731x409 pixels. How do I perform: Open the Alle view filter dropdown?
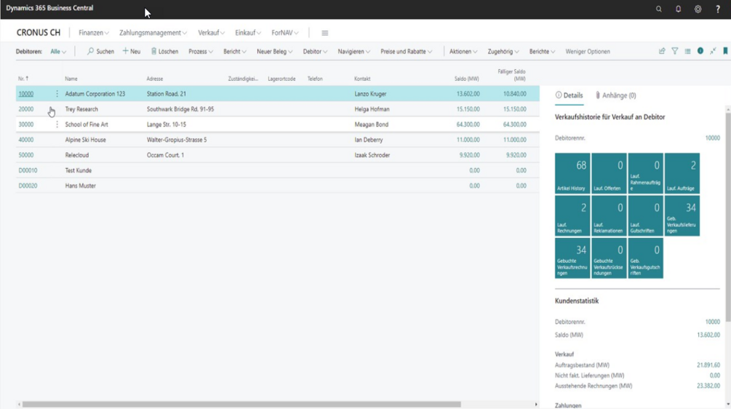pyautogui.click(x=58, y=51)
